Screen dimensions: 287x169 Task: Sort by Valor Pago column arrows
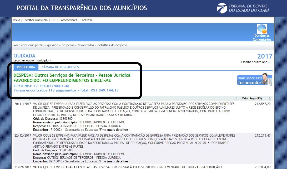pos(270,99)
